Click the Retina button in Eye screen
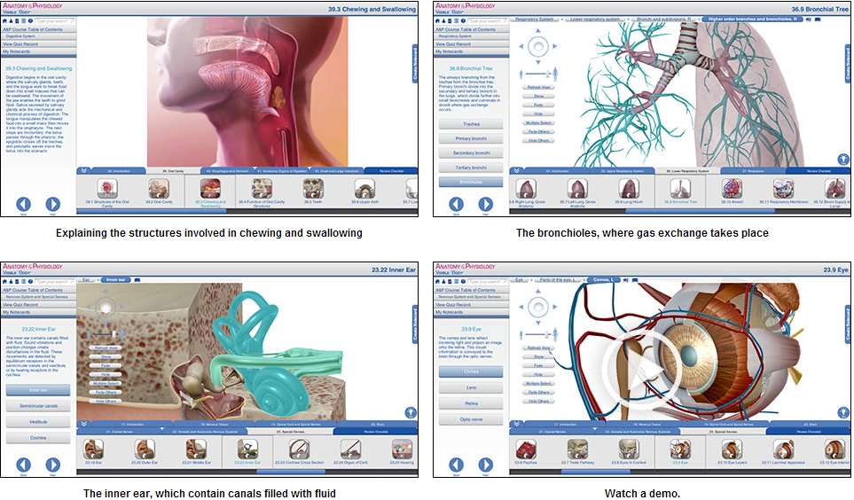The width and height of the screenshot is (854, 500). 471,403
